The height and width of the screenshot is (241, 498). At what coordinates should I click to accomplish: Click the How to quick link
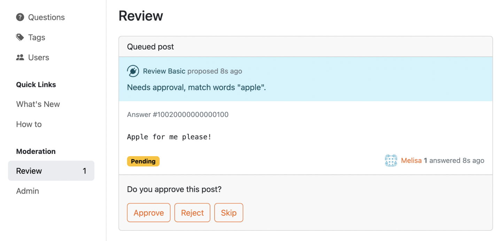(x=29, y=124)
